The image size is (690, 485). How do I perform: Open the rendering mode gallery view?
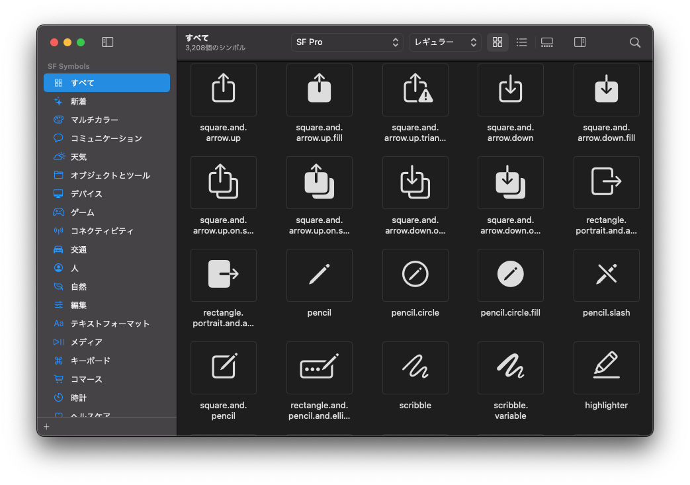click(546, 42)
